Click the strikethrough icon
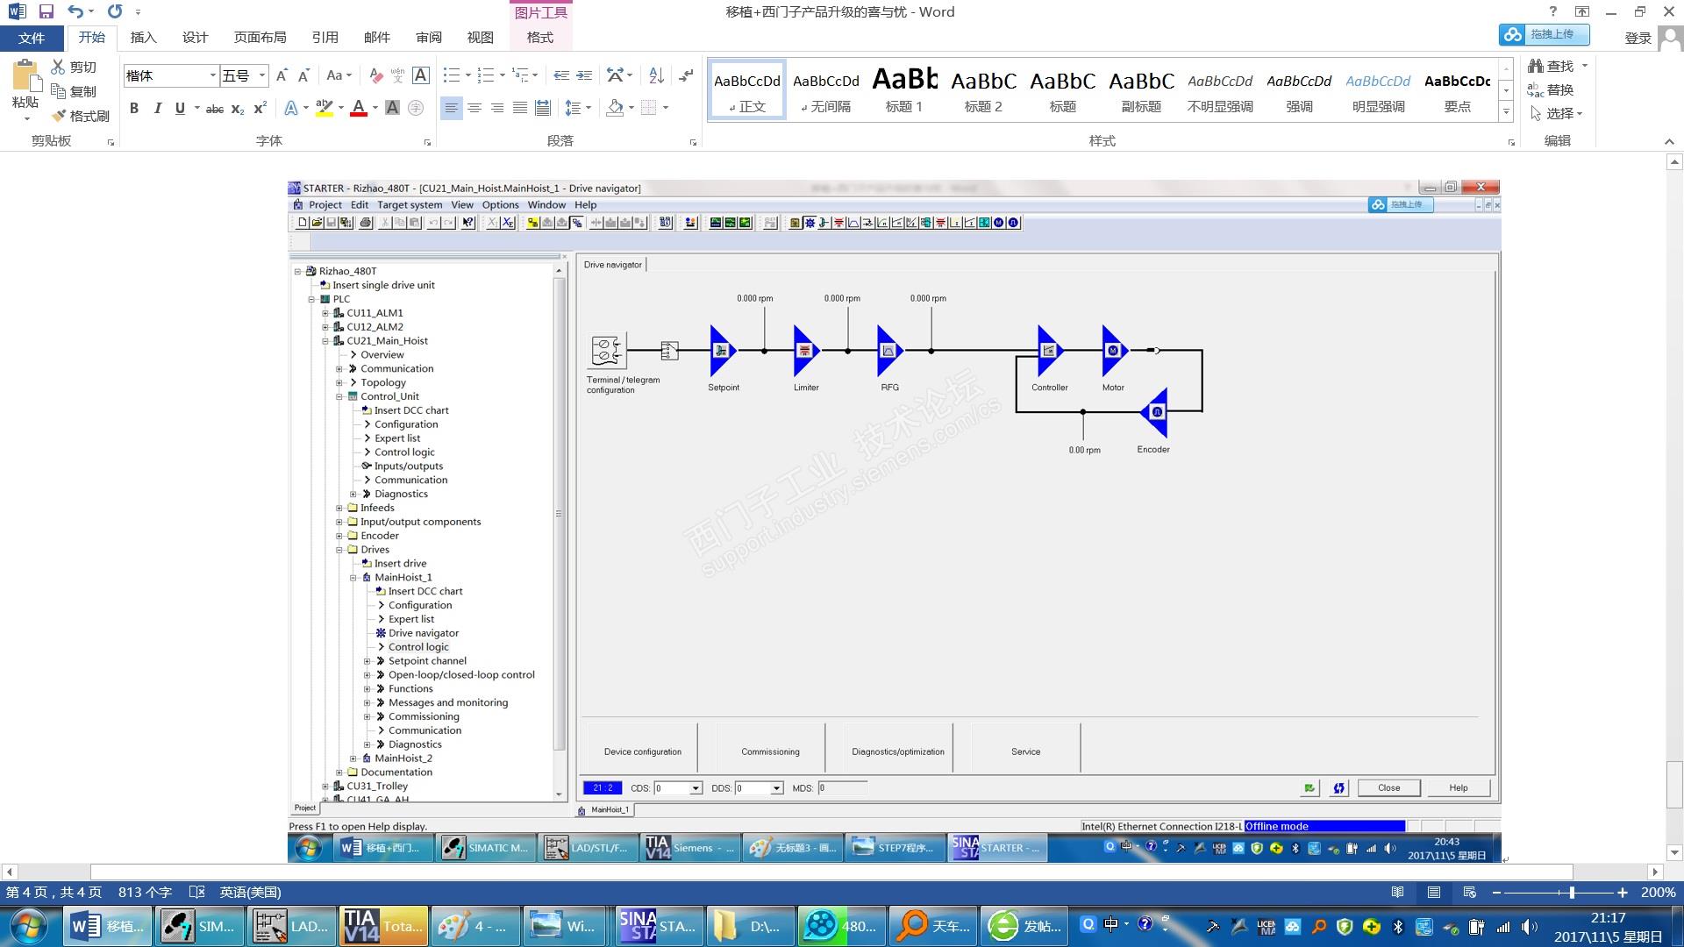1684x947 pixels. [214, 108]
